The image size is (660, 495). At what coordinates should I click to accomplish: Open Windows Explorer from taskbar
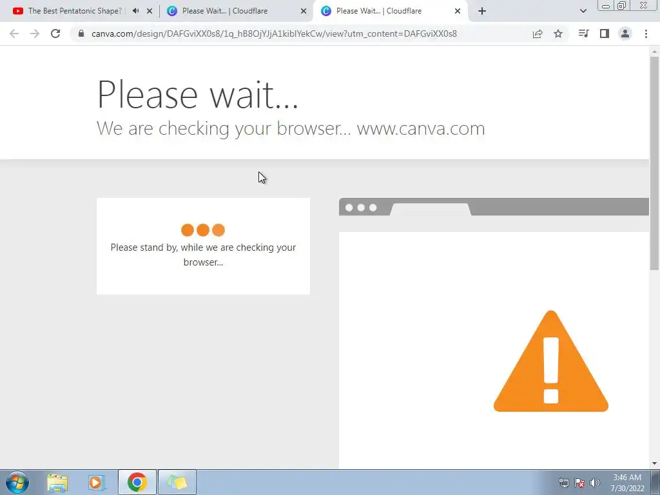[x=57, y=482]
